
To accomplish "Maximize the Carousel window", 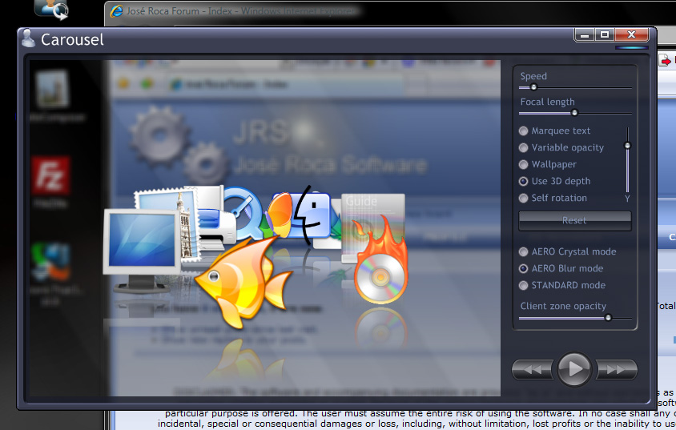I will [x=605, y=34].
